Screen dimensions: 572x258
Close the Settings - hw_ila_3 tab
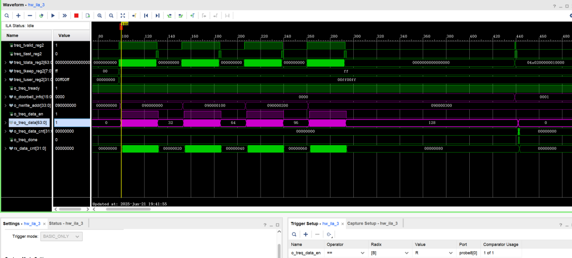pos(44,224)
